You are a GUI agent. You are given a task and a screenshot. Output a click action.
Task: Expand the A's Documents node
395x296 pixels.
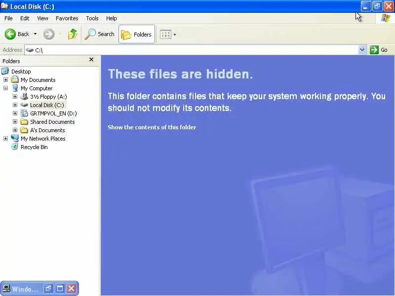(15, 130)
